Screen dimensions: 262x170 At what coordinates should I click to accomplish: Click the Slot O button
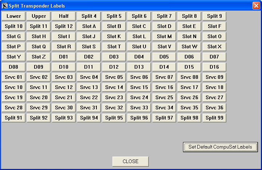tap(214, 37)
